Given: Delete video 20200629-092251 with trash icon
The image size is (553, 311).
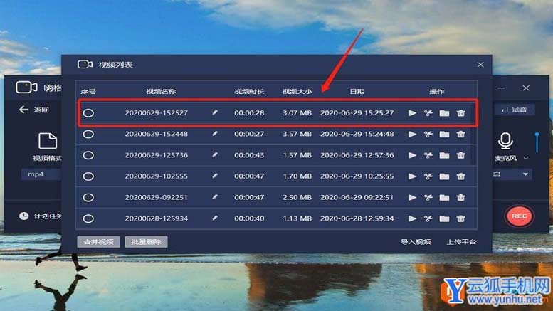Looking at the screenshot, I should pos(460,197).
